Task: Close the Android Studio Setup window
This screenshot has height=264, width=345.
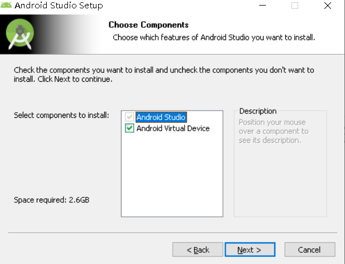Action: (x=329, y=6)
